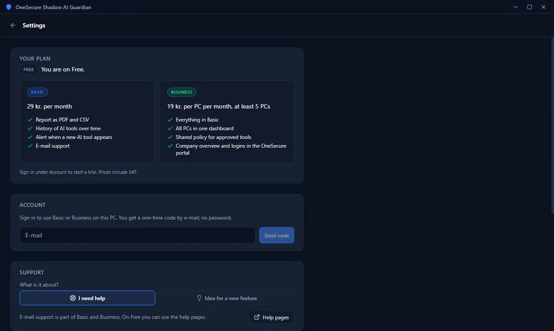Click the lightbulb icon beside 'Idea for a new feature'
The image size is (554, 331).
[199, 298]
